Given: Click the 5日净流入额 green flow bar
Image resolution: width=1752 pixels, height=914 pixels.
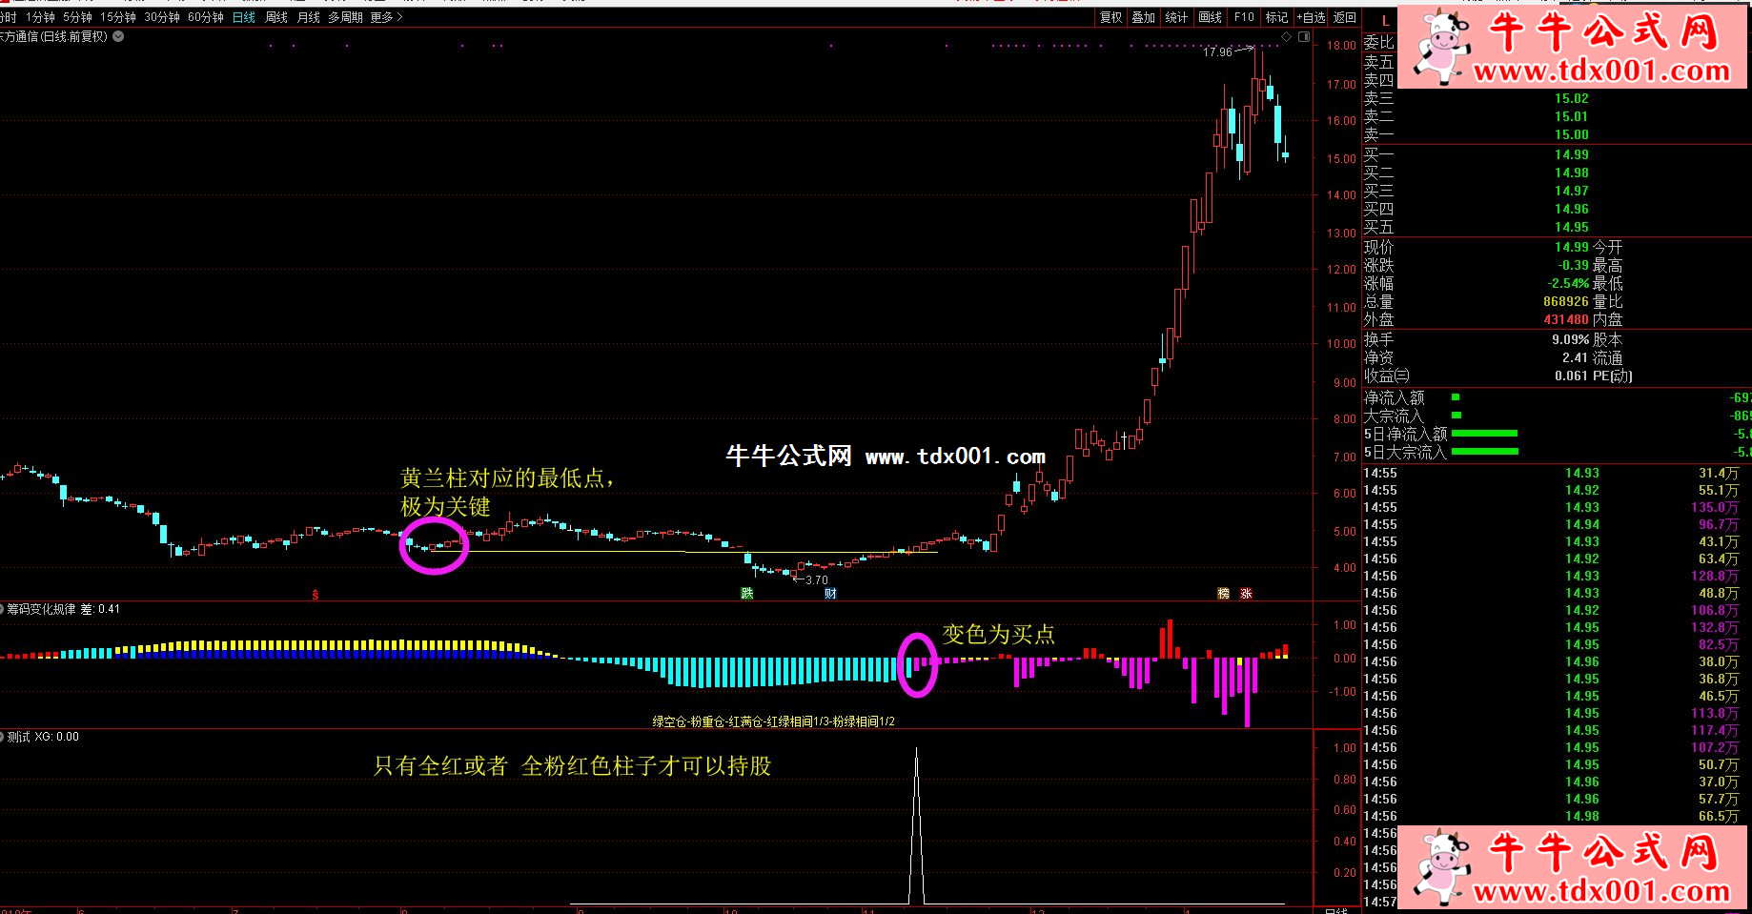Looking at the screenshot, I should (x=1484, y=434).
